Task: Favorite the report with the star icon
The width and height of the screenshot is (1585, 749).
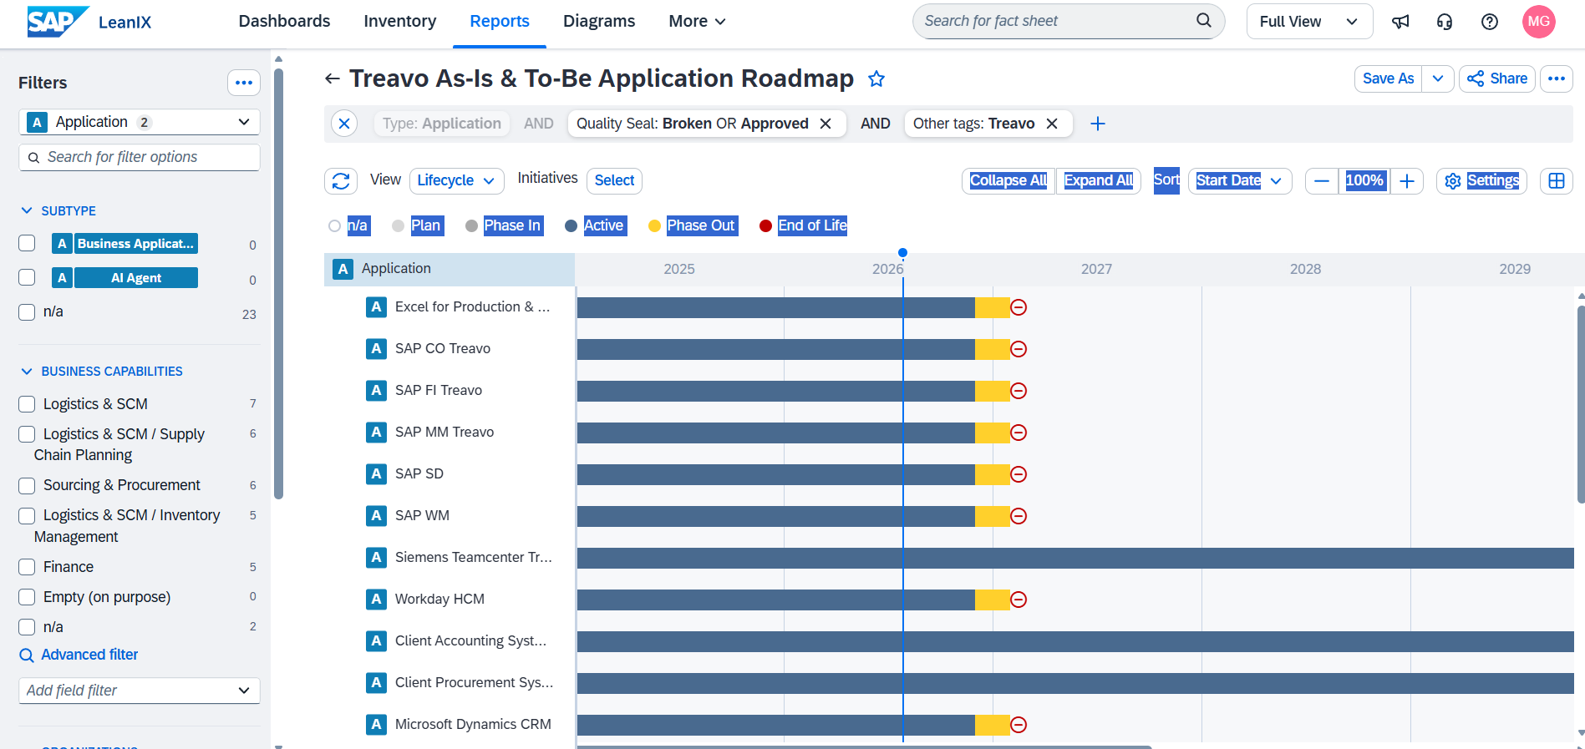Action: coord(876,78)
